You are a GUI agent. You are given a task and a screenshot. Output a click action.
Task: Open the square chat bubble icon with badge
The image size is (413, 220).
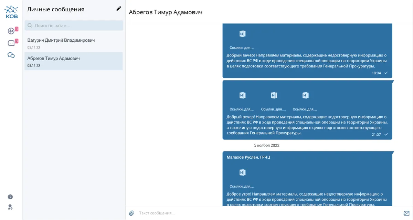coord(11,43)
